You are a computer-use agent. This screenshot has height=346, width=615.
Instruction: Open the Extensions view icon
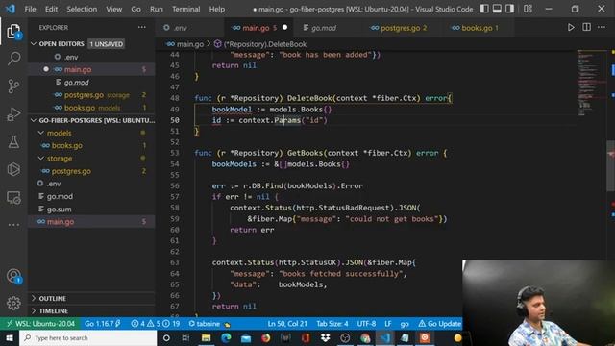13,169
